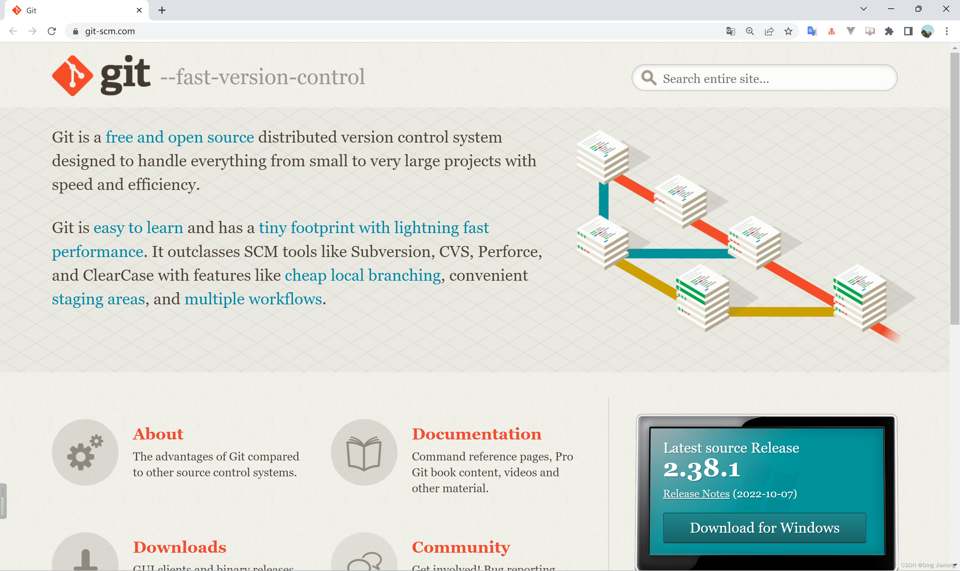This screenshot has height=571, width=960.
Task: Click the gray V-shaped extension icon
Action: (850, 31)
